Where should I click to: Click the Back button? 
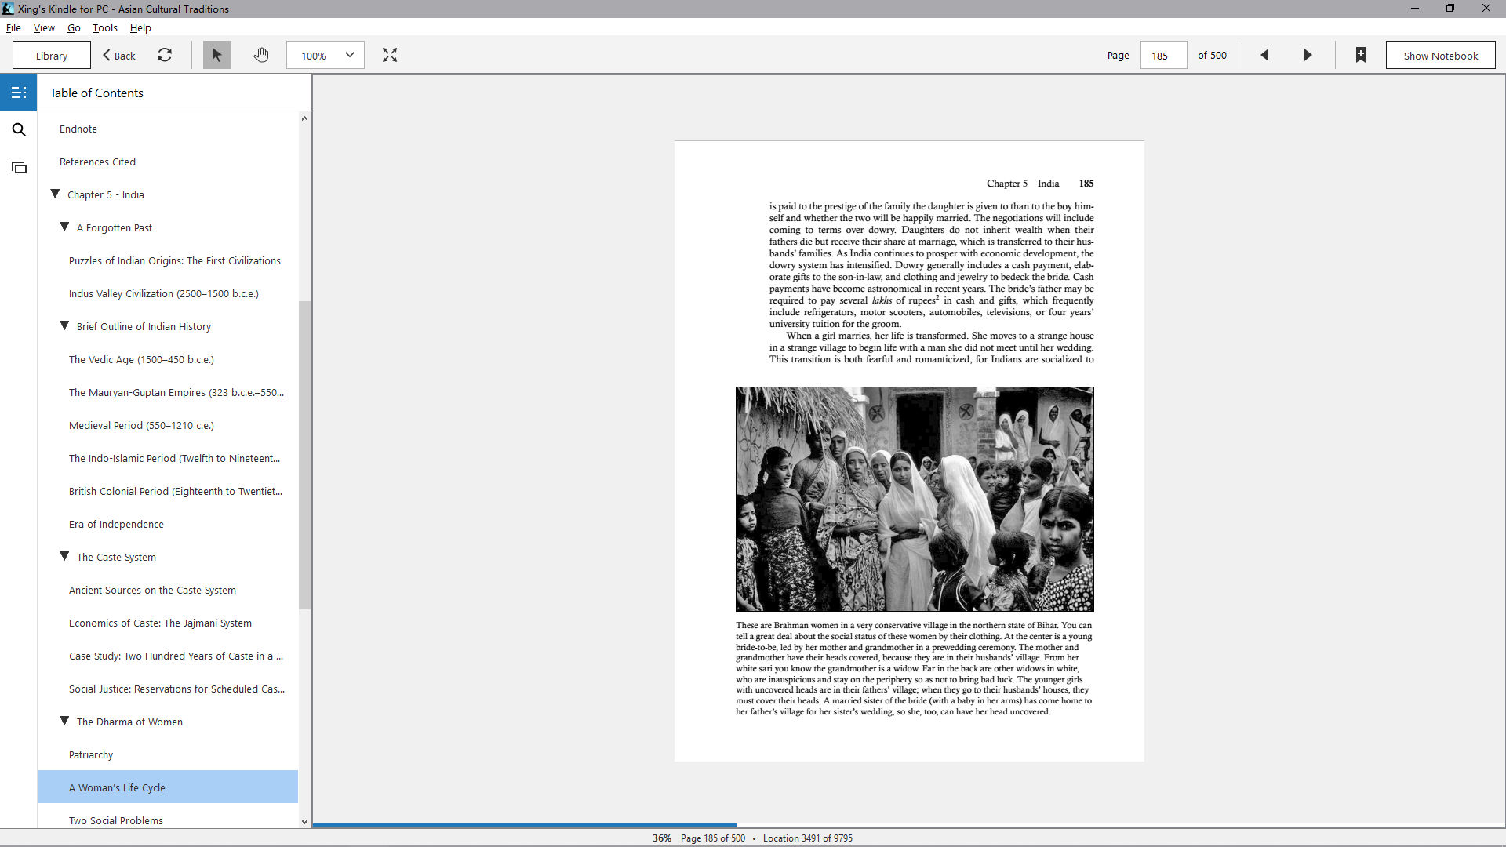(x=119, y=56)
